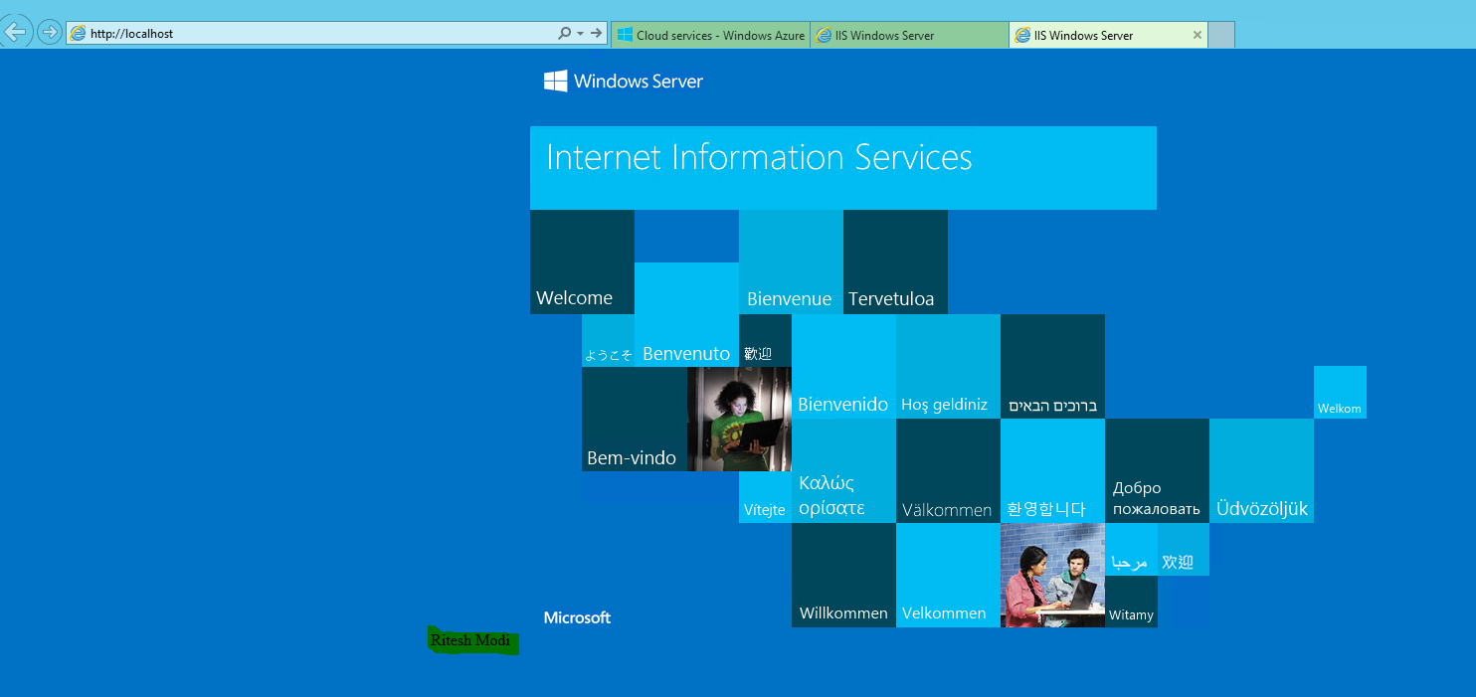Click the Internet Information Services banner

click(x=842, y=167)
